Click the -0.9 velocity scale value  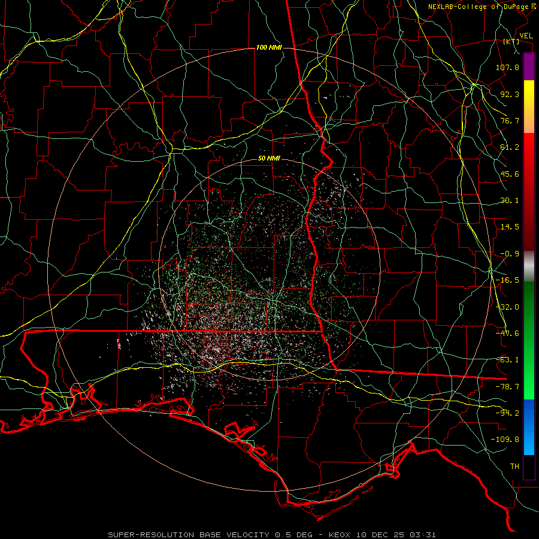510,254
